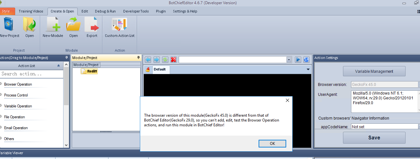420x159 pixels.
Task: Click the Search action input field
Action: tap(31, 74)
